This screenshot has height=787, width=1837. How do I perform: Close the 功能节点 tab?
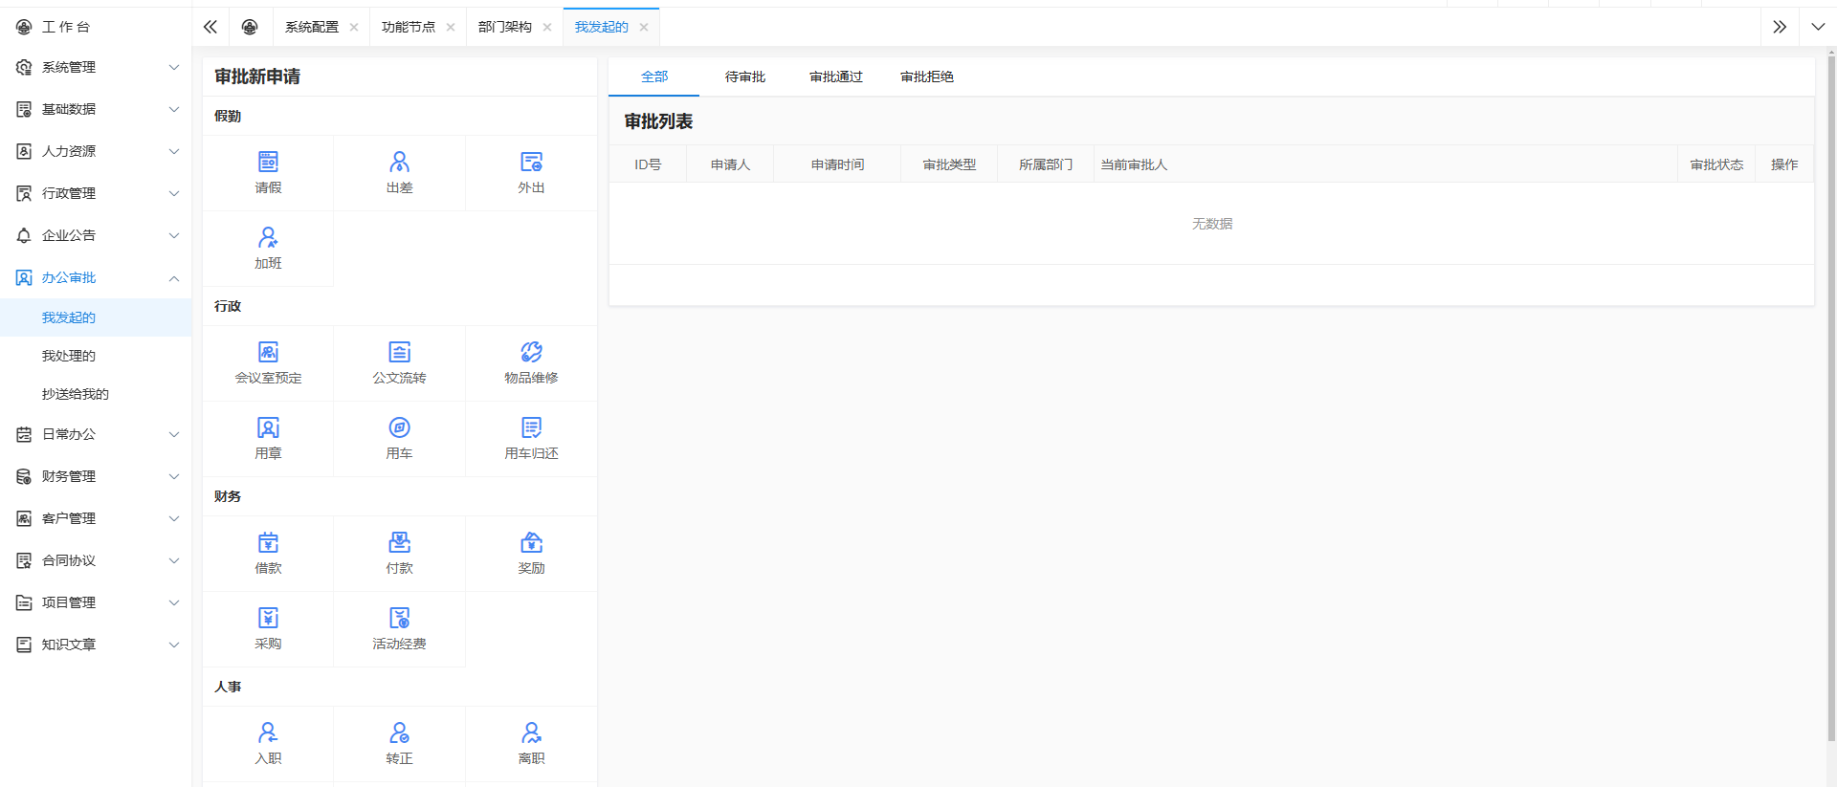(x=451, y=27)
